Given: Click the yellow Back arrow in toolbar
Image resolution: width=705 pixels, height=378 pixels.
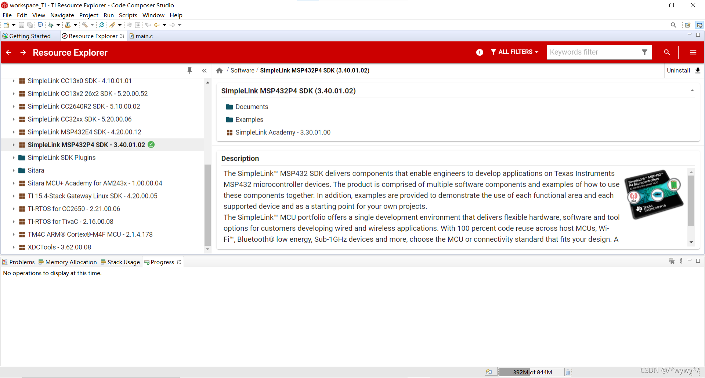Looking at the screenshot, I should pos(157,25).
